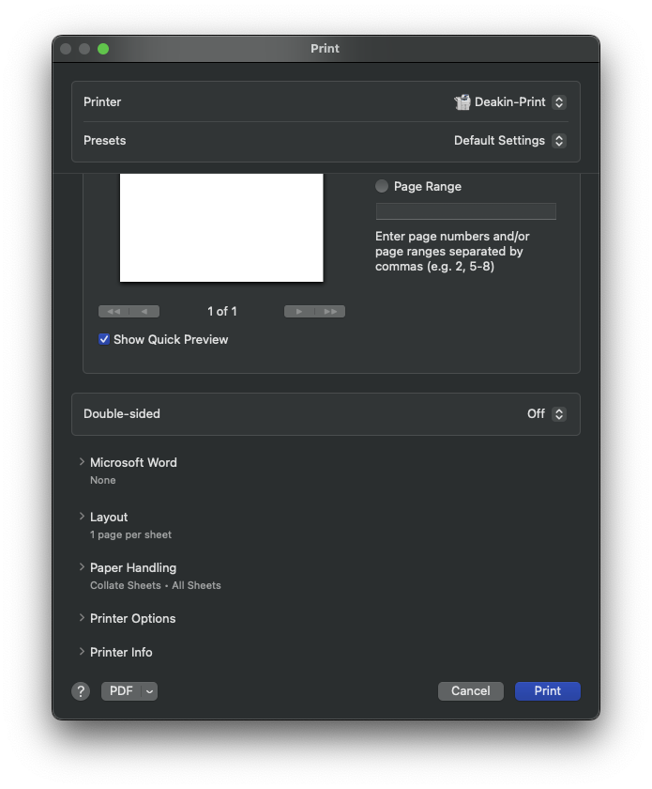Click the blue Print button
Screen dimensions: 652x789
click(x=547, y=691)
